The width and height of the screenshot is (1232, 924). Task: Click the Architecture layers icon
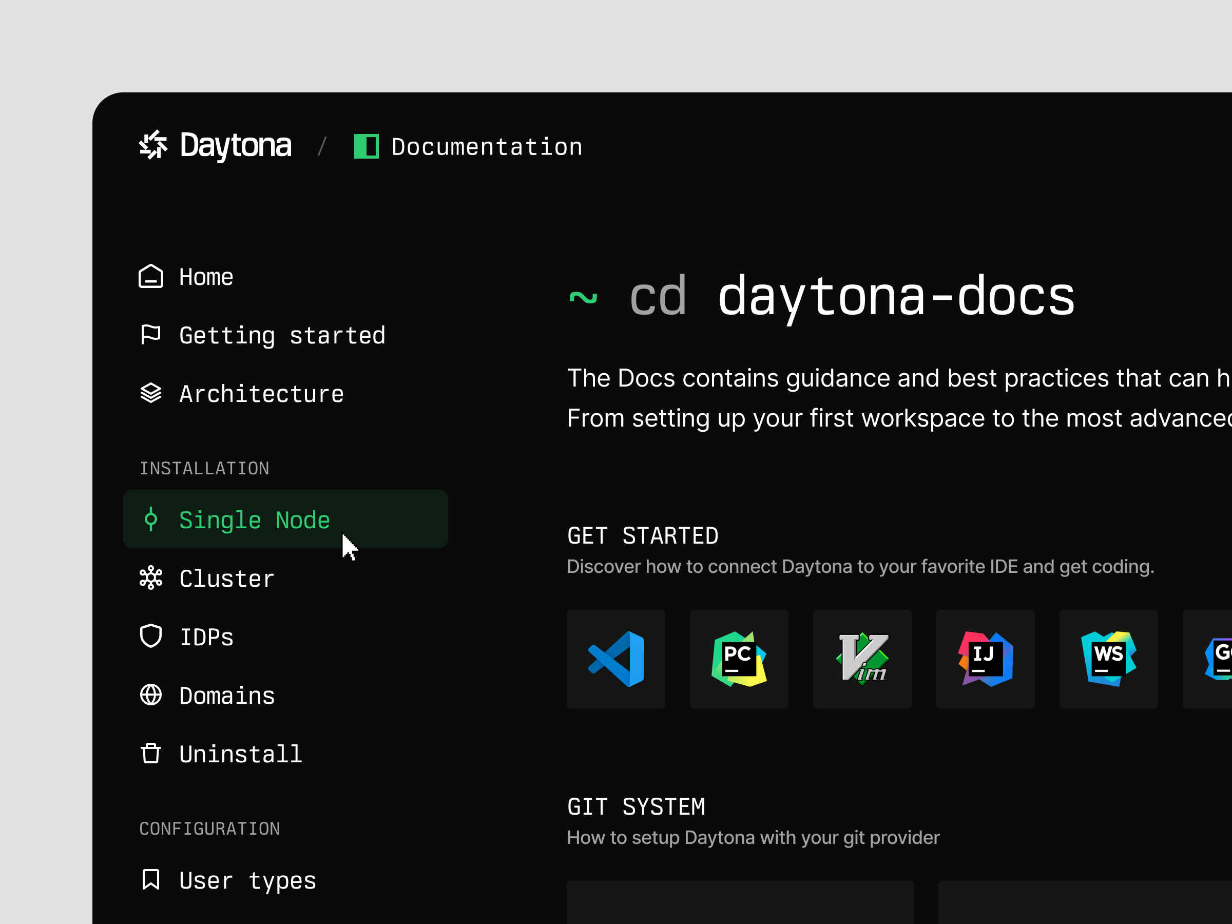(x=151, y=393)
